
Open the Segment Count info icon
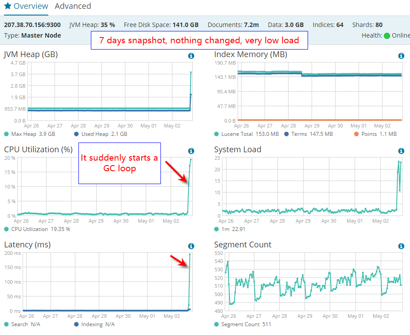(401, 246)
